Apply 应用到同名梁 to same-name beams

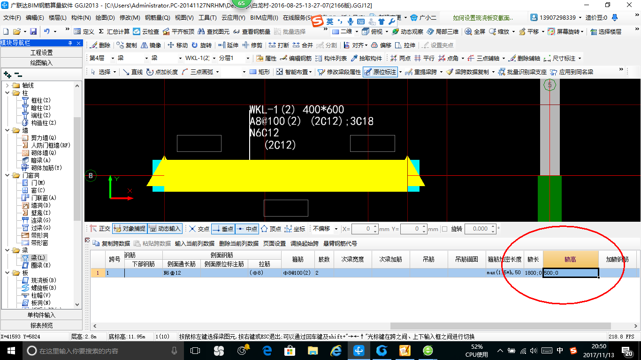coord(572,72)
